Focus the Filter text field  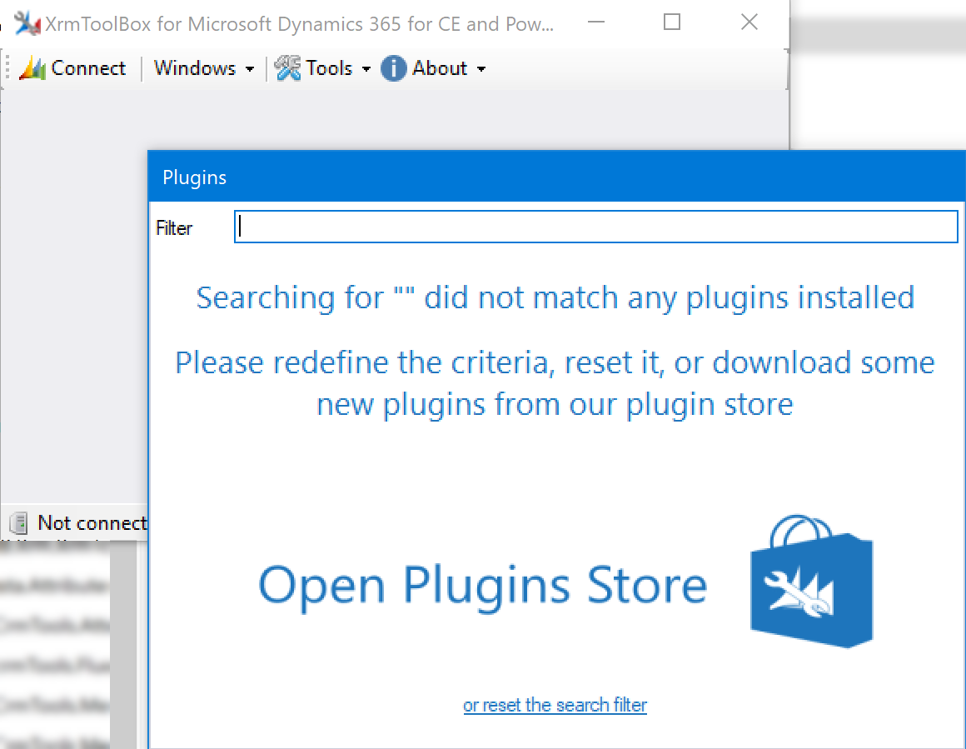coord(595,227)
